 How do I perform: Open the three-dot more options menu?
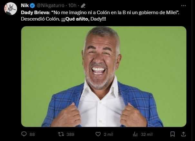point(183,5)
